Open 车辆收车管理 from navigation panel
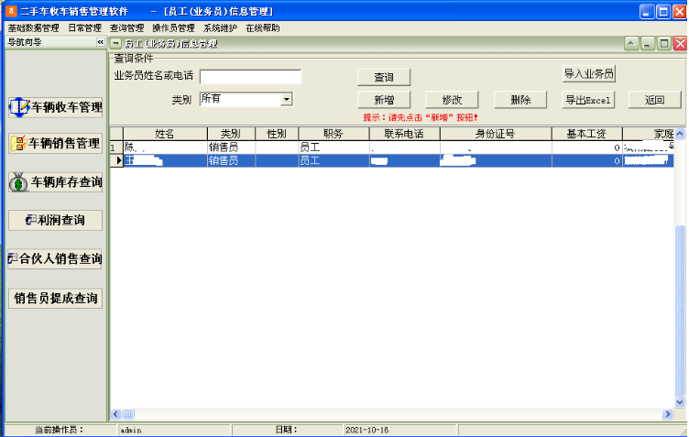This screenshot has width=689, height=437. pyautogui.click(x=55, y=107)
